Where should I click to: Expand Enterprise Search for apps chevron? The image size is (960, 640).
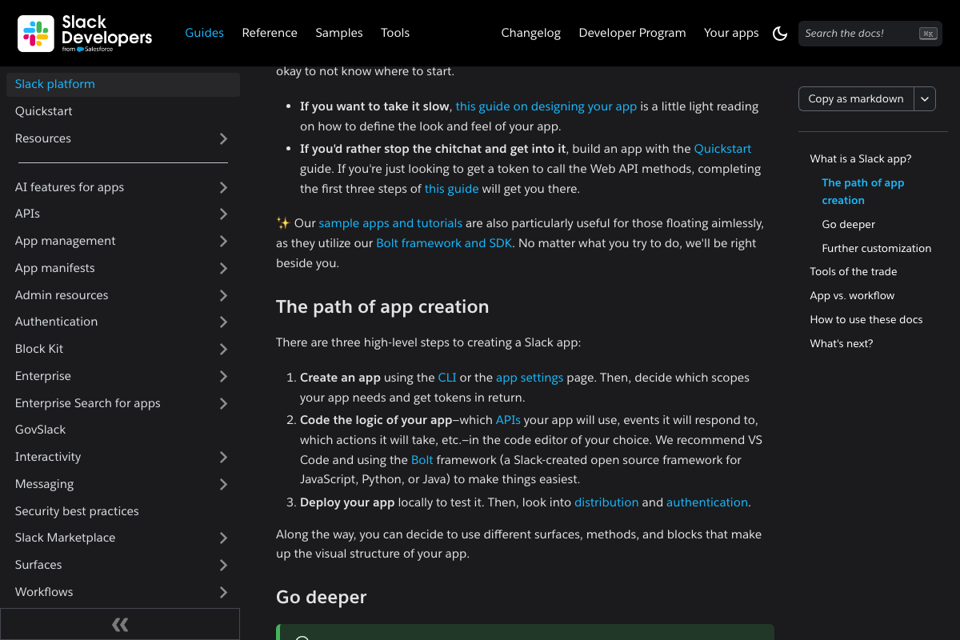[x=223, y=403]
